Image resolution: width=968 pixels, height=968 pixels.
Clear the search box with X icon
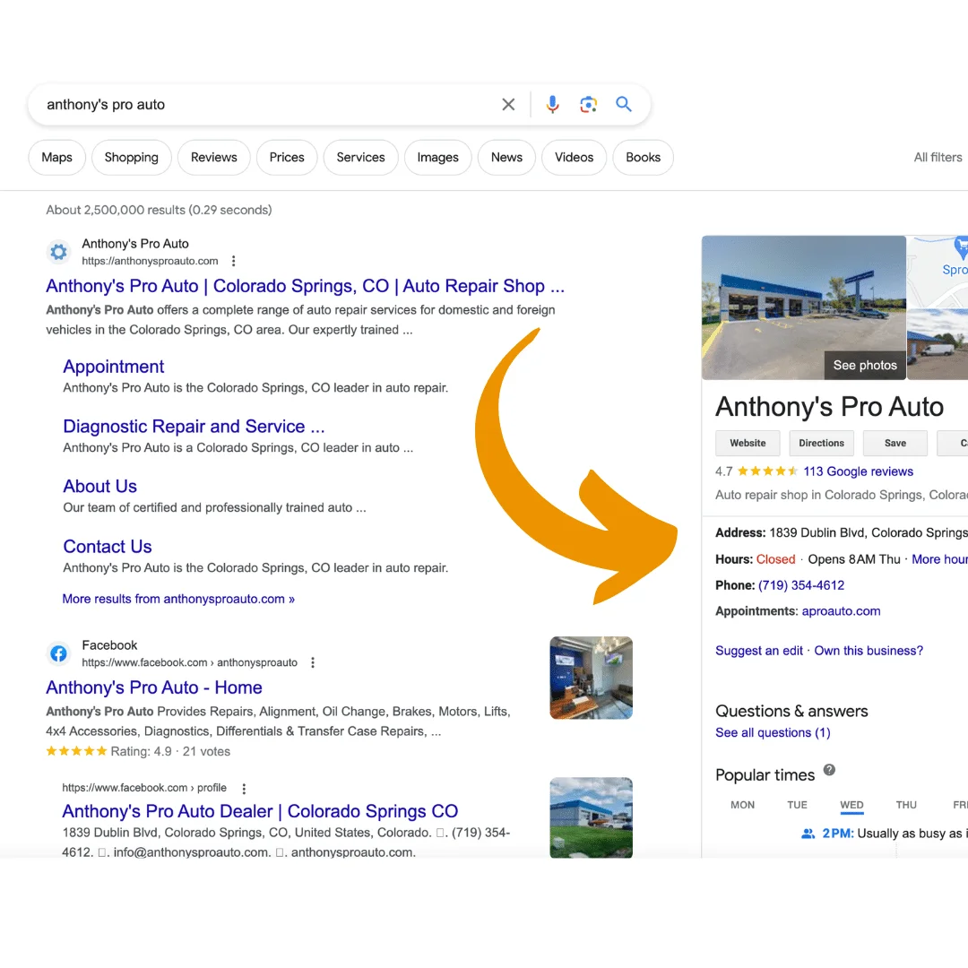pos(508,105)
